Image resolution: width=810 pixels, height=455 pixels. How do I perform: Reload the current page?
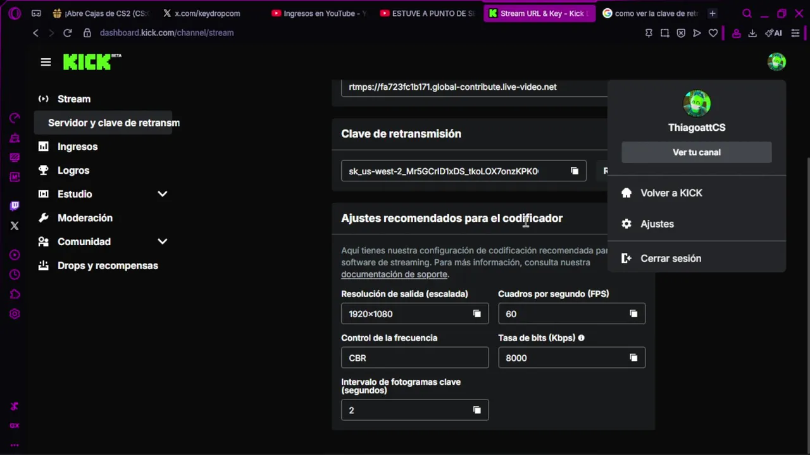[x=68, y=33]
